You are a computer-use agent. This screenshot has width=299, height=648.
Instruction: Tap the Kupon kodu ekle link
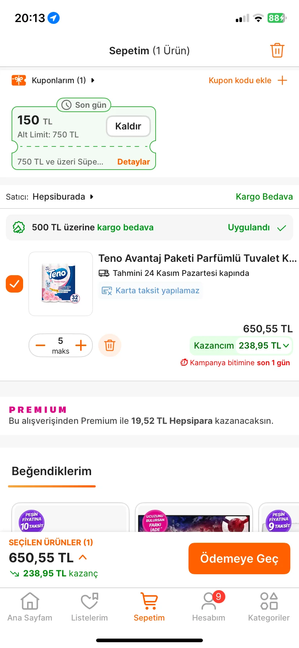coord(240,80)
